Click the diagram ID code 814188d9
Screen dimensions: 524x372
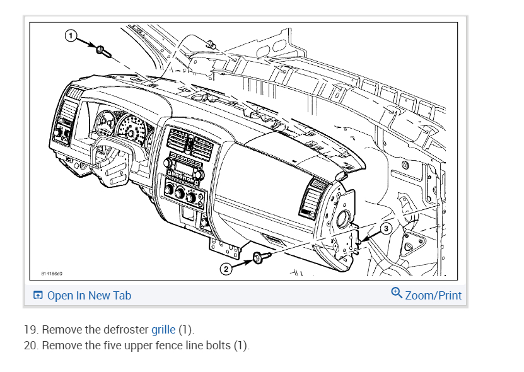click(x=52, y=274)
